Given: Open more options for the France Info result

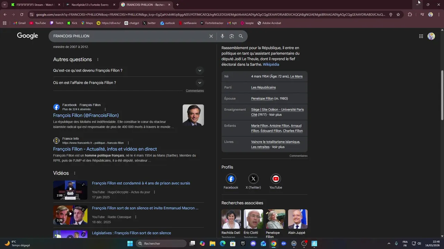Looking at the screenshot, I should [128, 143].
